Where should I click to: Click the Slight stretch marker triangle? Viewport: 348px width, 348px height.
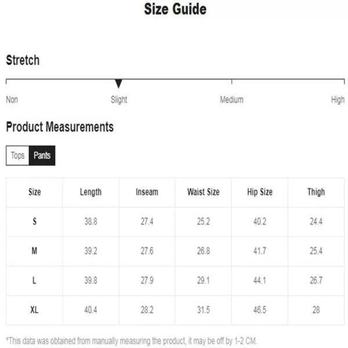tap(119, 84)
